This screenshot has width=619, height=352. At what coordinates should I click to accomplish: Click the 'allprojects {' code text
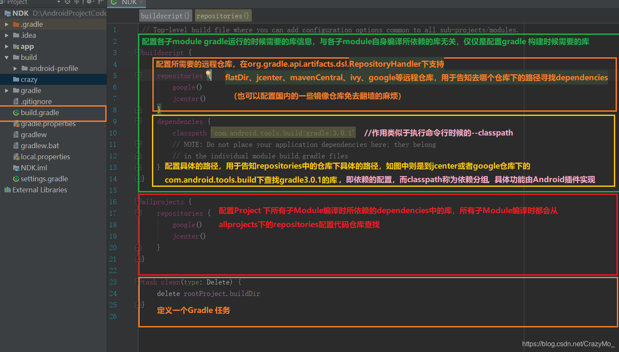[167, 202]
